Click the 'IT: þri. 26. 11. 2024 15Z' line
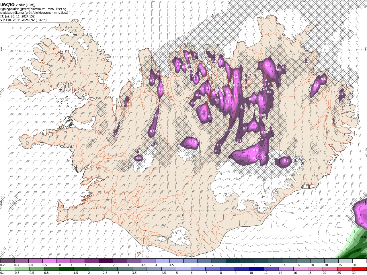Image resolution: width=367 pixels, height=275 pixels. click(x=18, y=16)
